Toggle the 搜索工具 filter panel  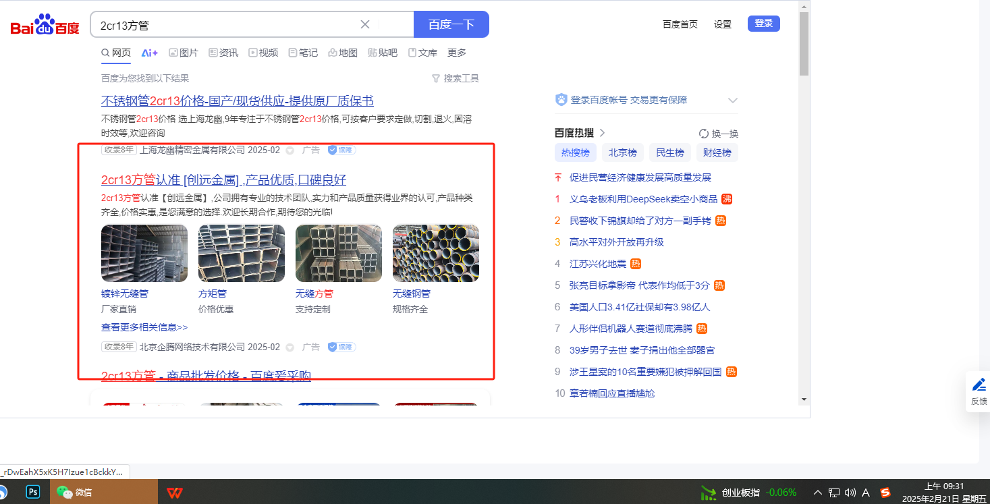click(455, 78)
